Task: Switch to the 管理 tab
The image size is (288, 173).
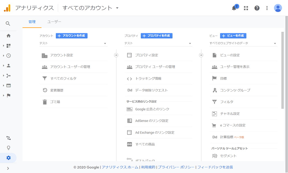Action: click(32, 22)
